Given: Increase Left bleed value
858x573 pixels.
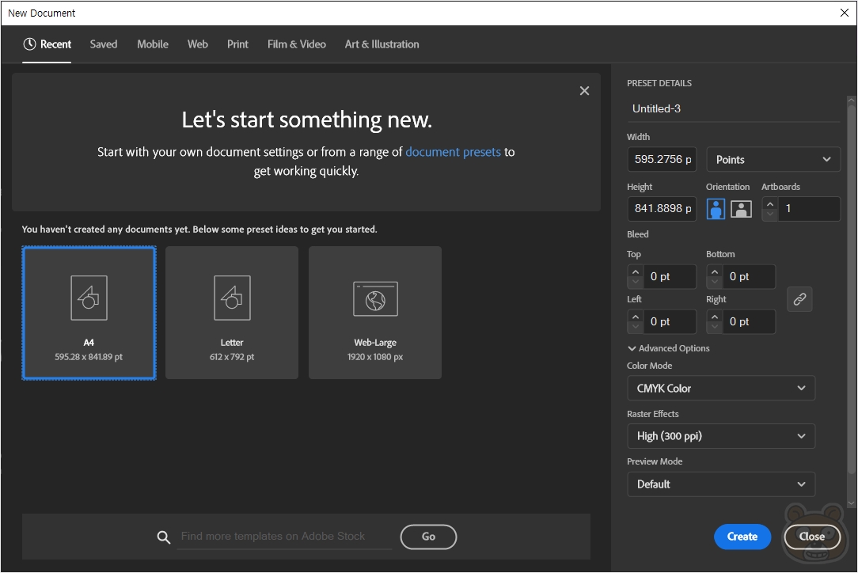Looking at the screenshot, I should [636, 317].
